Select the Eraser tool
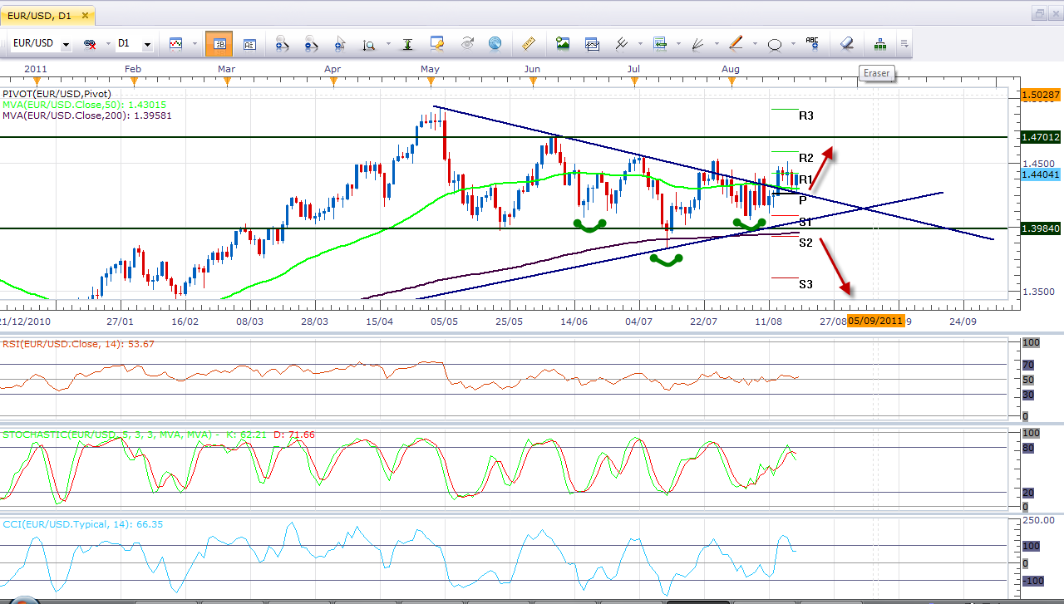1064x604 pixels. coord(846,43)
